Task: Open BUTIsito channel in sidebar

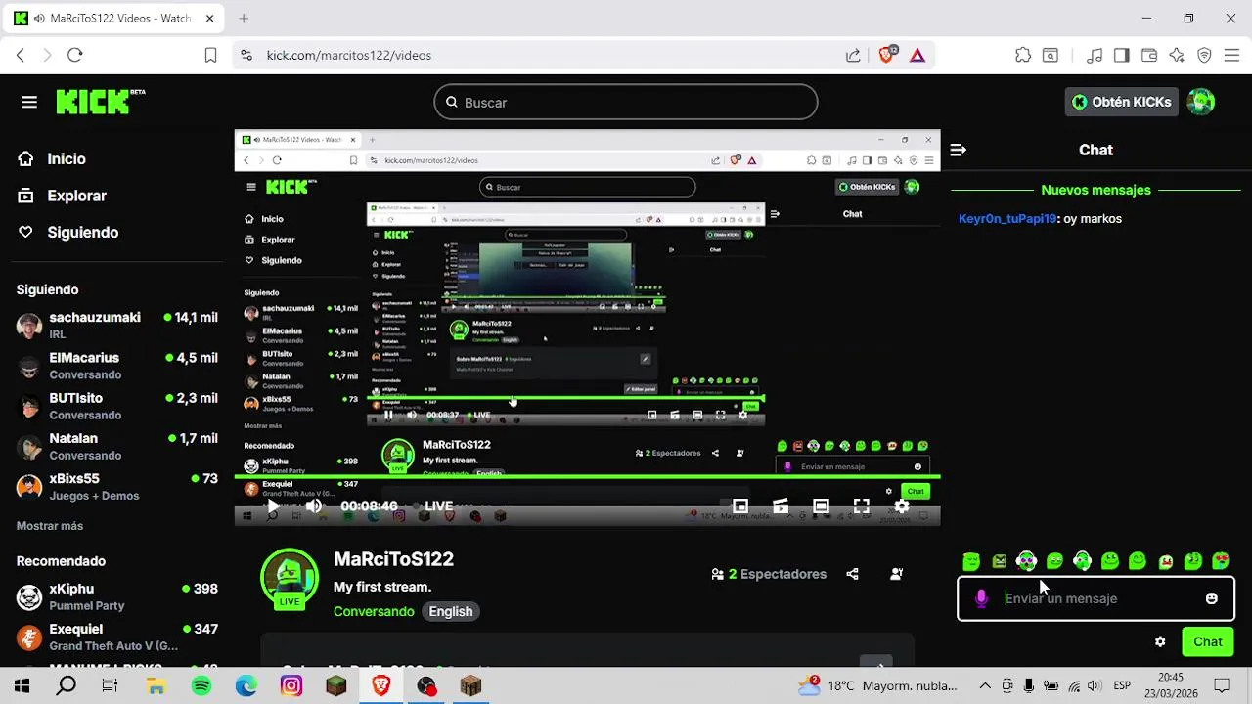Action: (117, 406)
